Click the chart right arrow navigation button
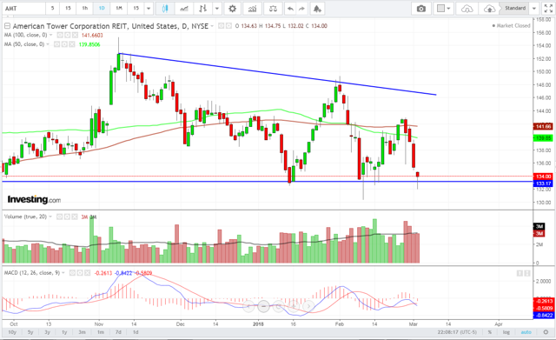This screenshot has width=556, height=340. [x=309, y=305]
